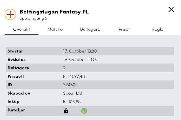Click the black padlock icon in Detaljer
Image resolution: width=181 pixels, height=120 pixels.
(x=66, y=111)
